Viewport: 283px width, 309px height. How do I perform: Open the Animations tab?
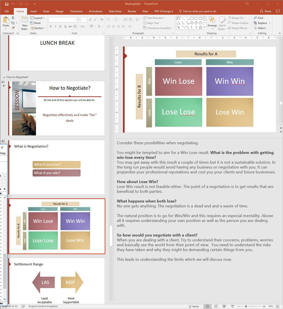point(96,11)
